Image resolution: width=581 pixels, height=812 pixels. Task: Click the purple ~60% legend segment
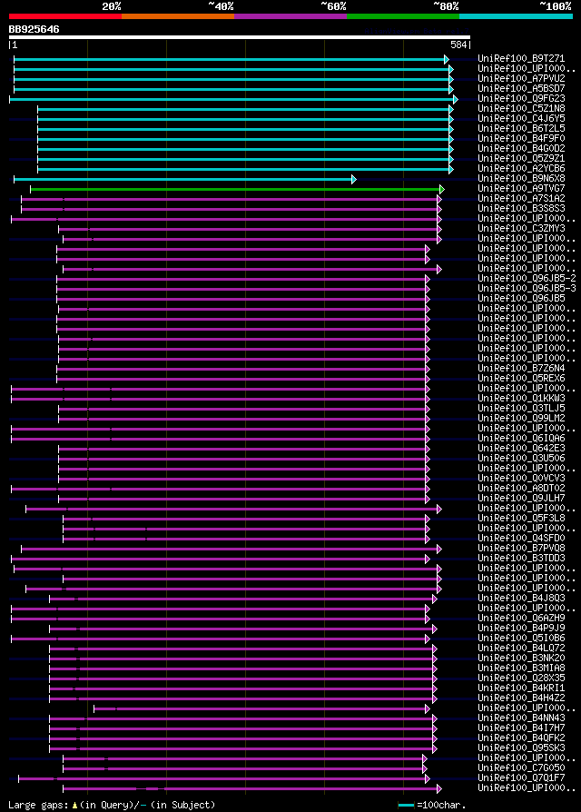(290, 16)
